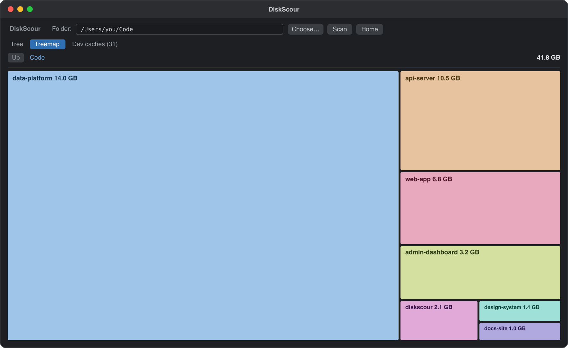Click the design-system 1.4 GB tile
The width and height of the screenshot is (568, 348).
point(520,311)
